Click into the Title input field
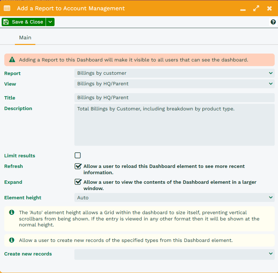 pyautogui.click(x=174, y=97)
